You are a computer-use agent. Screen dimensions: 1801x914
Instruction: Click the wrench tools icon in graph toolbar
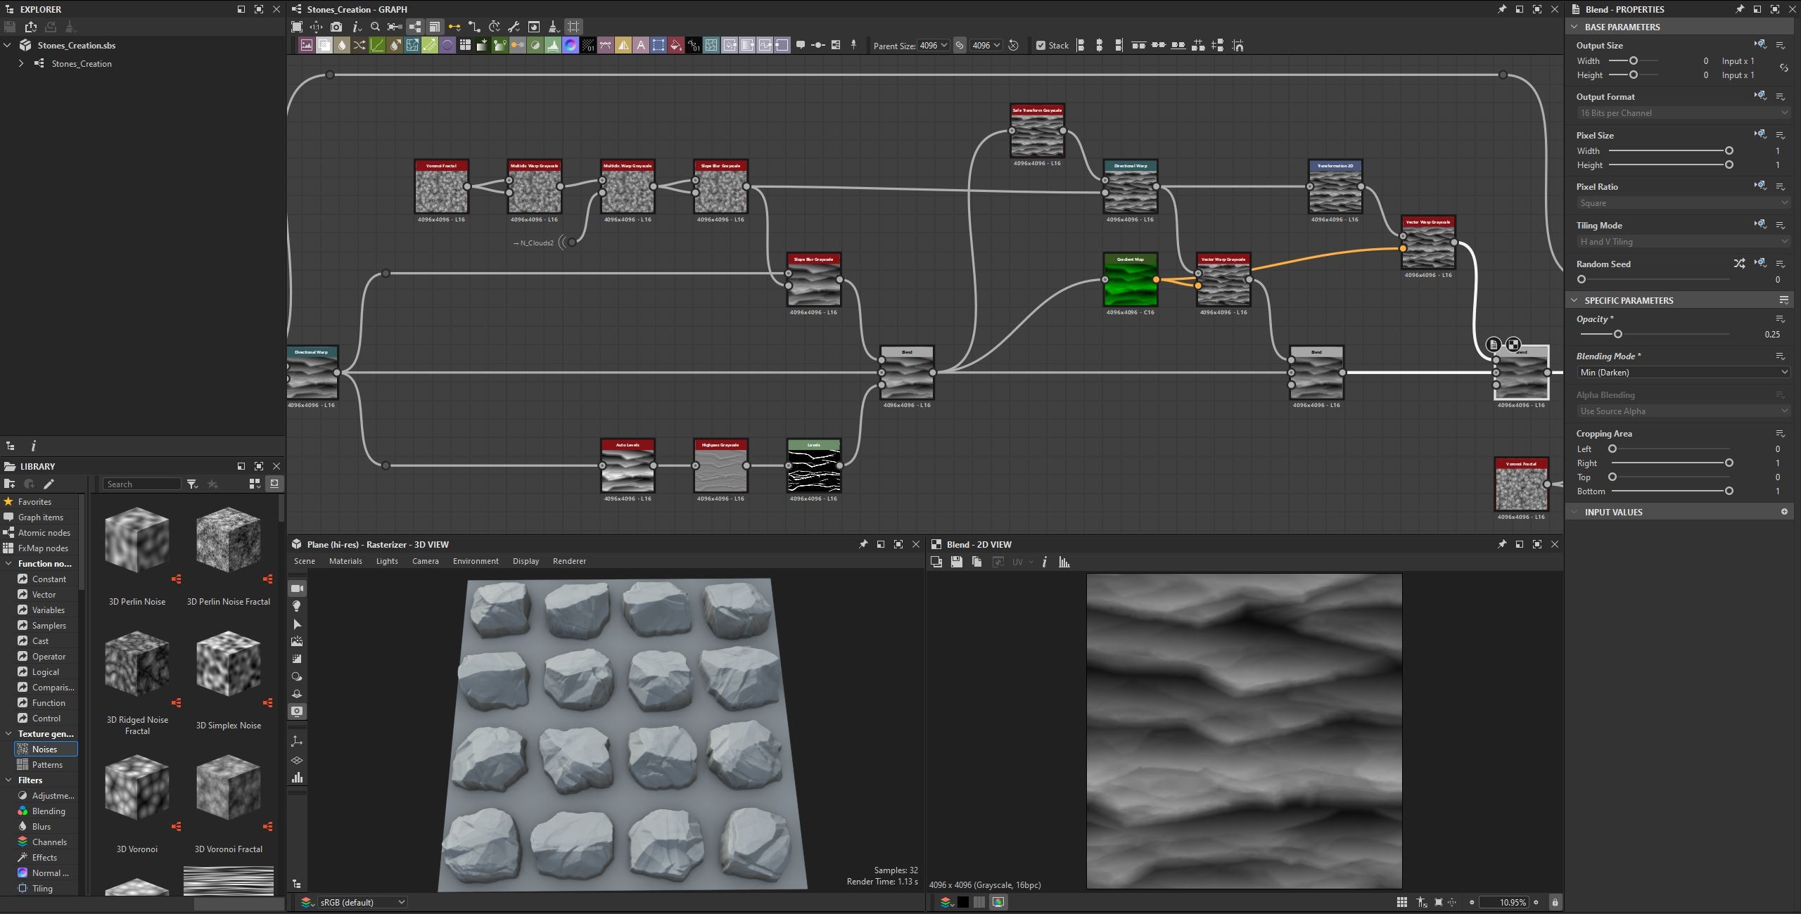(x=514, y=27)
